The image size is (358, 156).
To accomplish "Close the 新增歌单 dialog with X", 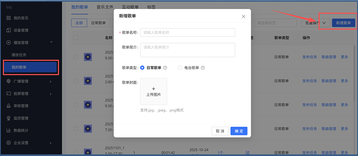I will click(244, 16).
